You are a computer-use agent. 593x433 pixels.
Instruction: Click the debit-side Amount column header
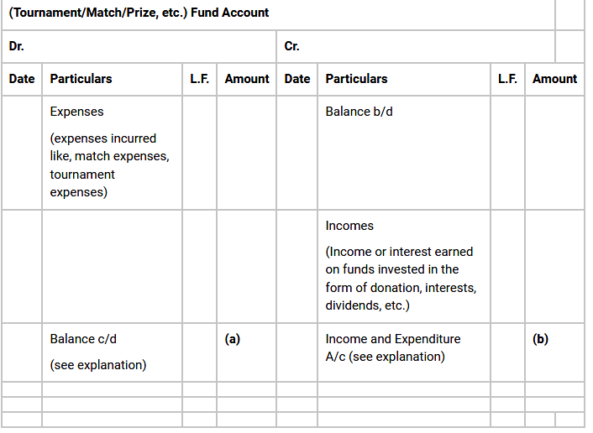pos(247,79)
